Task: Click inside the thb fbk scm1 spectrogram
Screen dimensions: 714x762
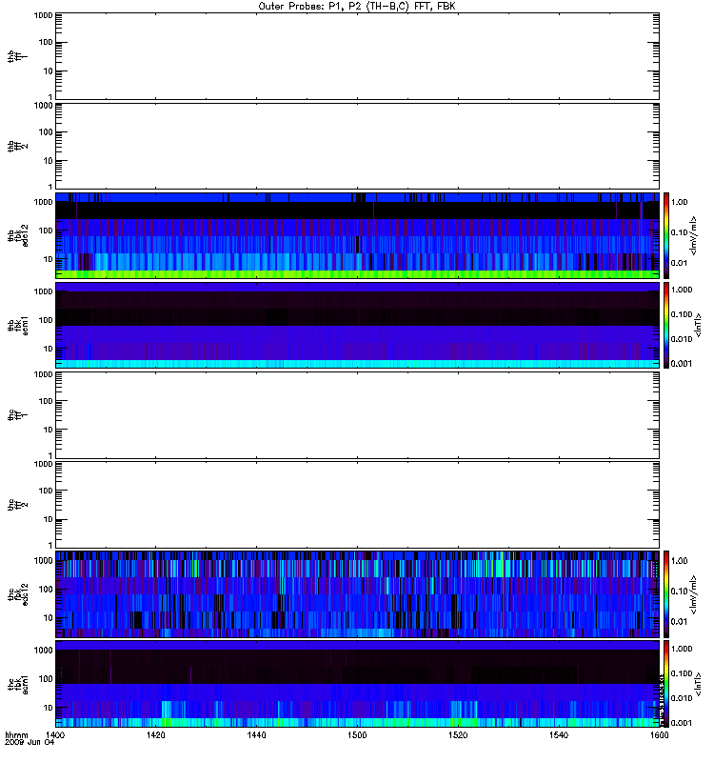Action: coord(357,325)
